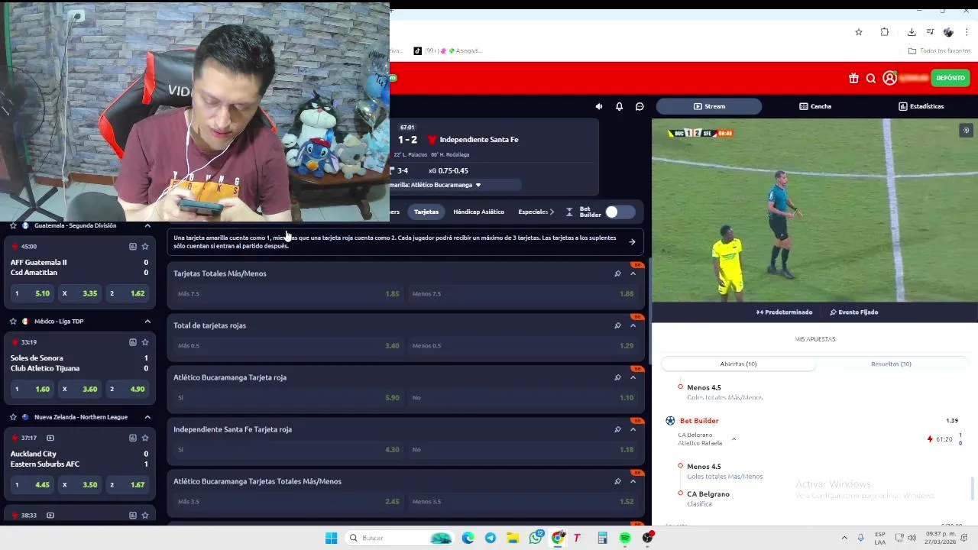This screenshot has height=550, width=978.
Task: Open stats icon for AFF Guatemala II match
Action: coord(132,247)
